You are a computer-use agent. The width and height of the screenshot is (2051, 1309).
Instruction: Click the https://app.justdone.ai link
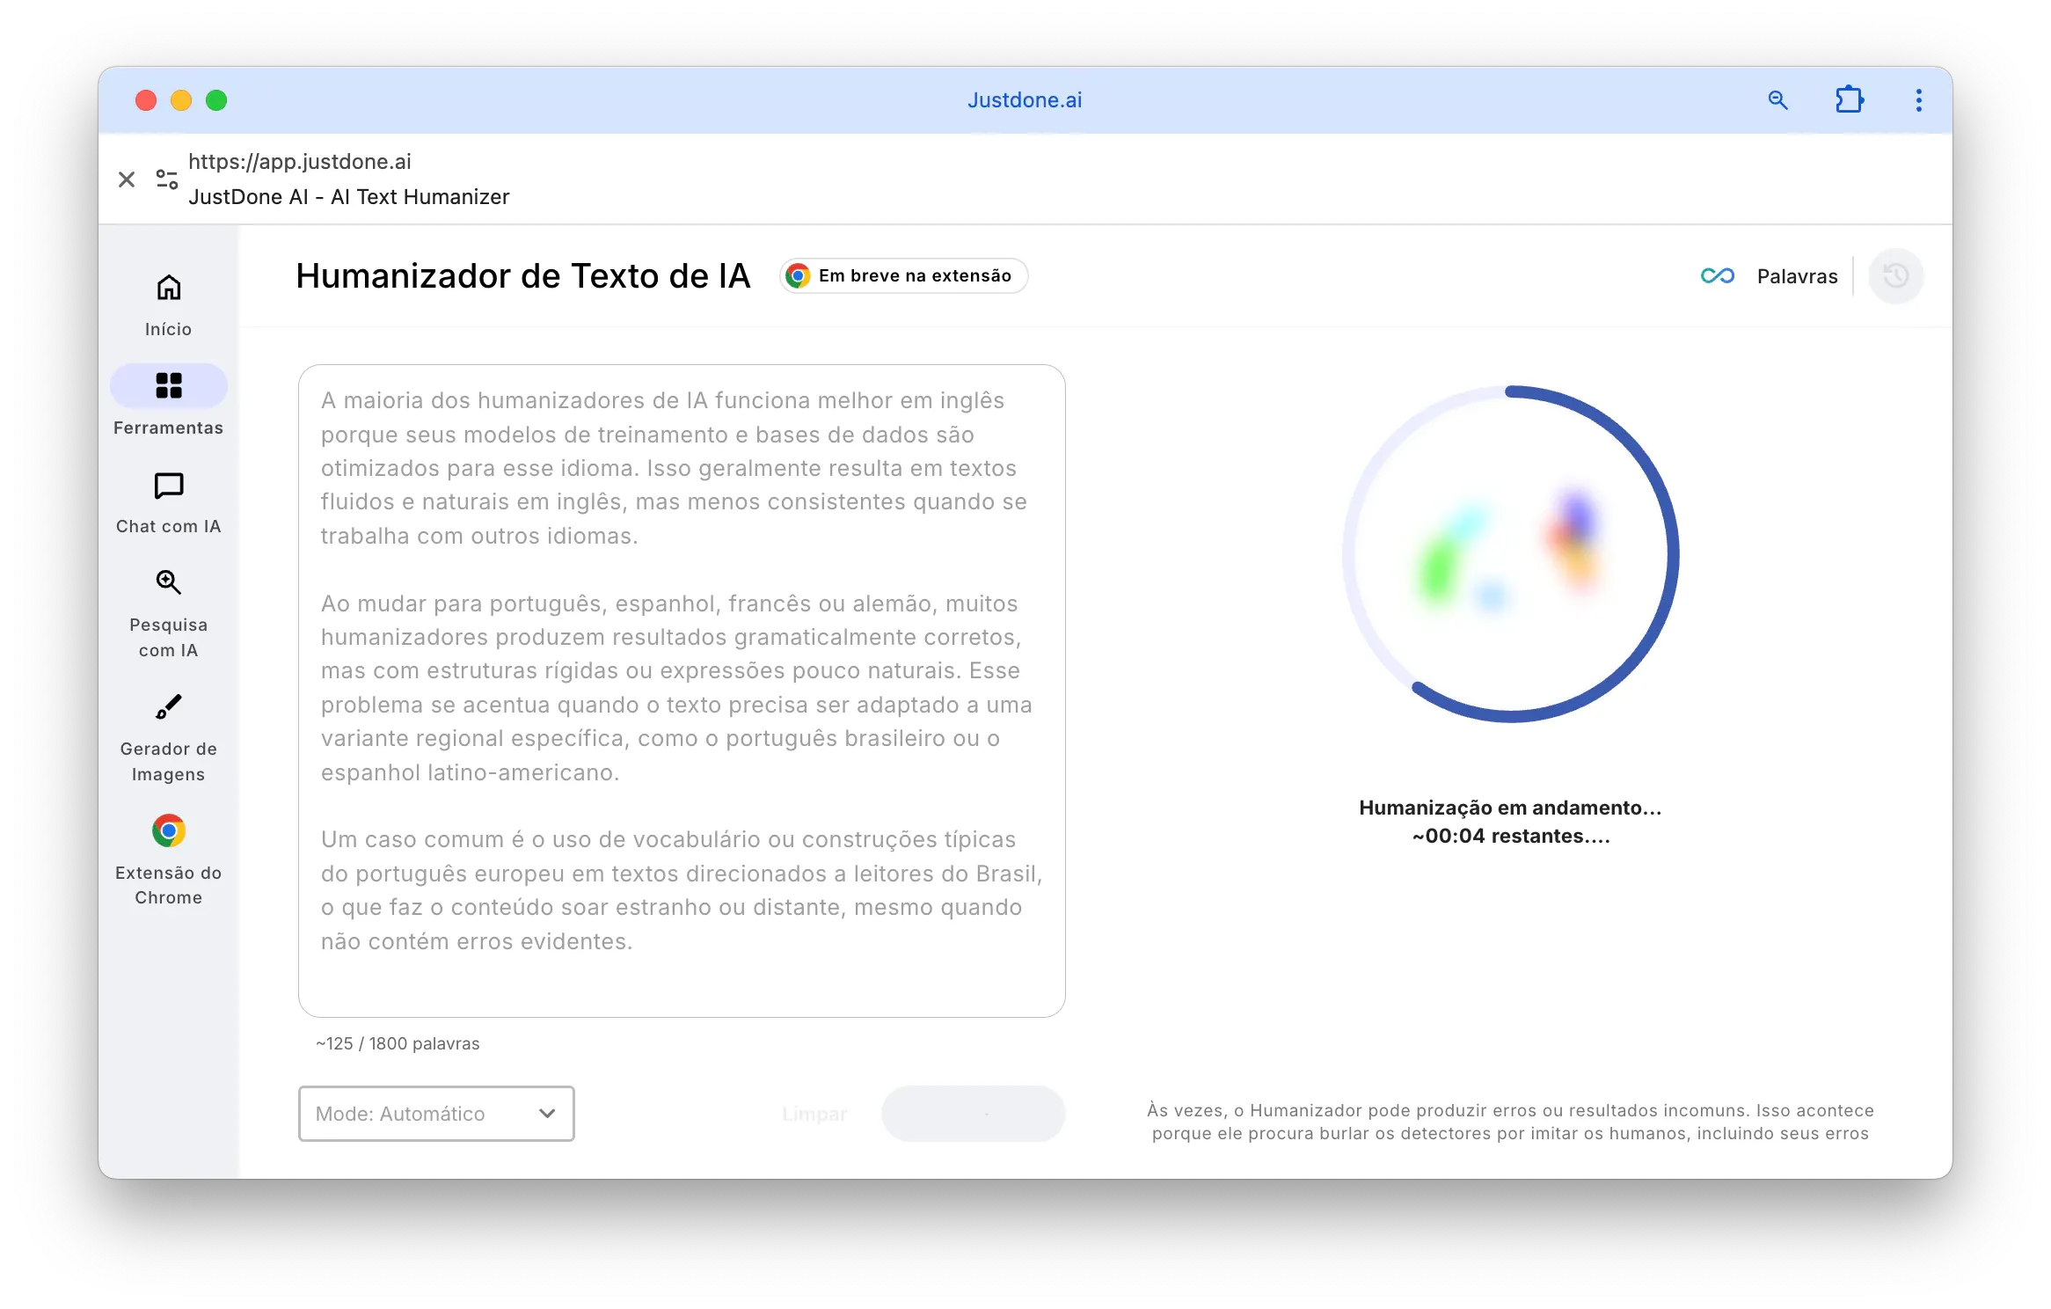[299, 161]
